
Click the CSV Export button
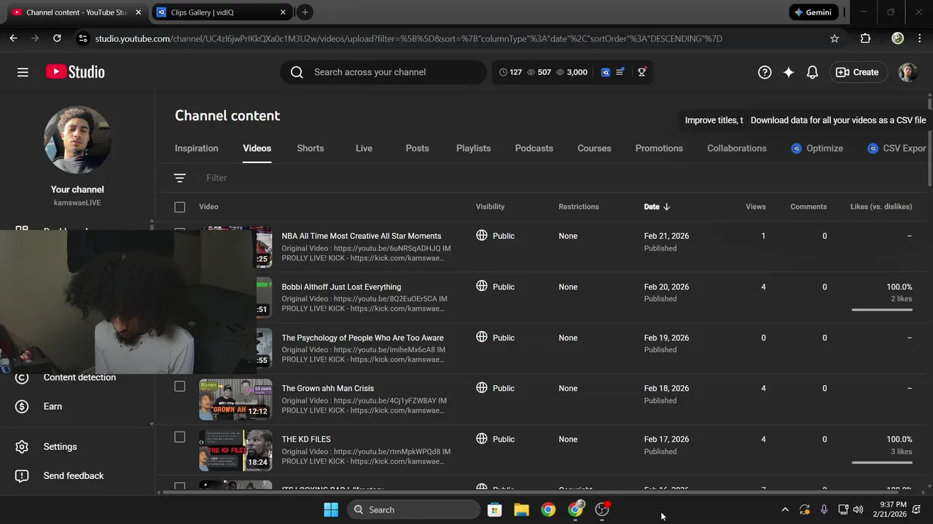897,148
